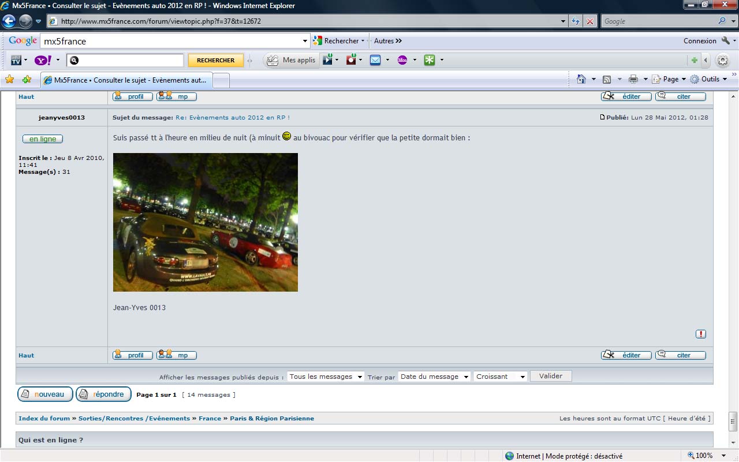Viewport: 739px width, 462px height.
Task: Click Add to Favorites star-plus icon
Action: click(x=27, y=79)
